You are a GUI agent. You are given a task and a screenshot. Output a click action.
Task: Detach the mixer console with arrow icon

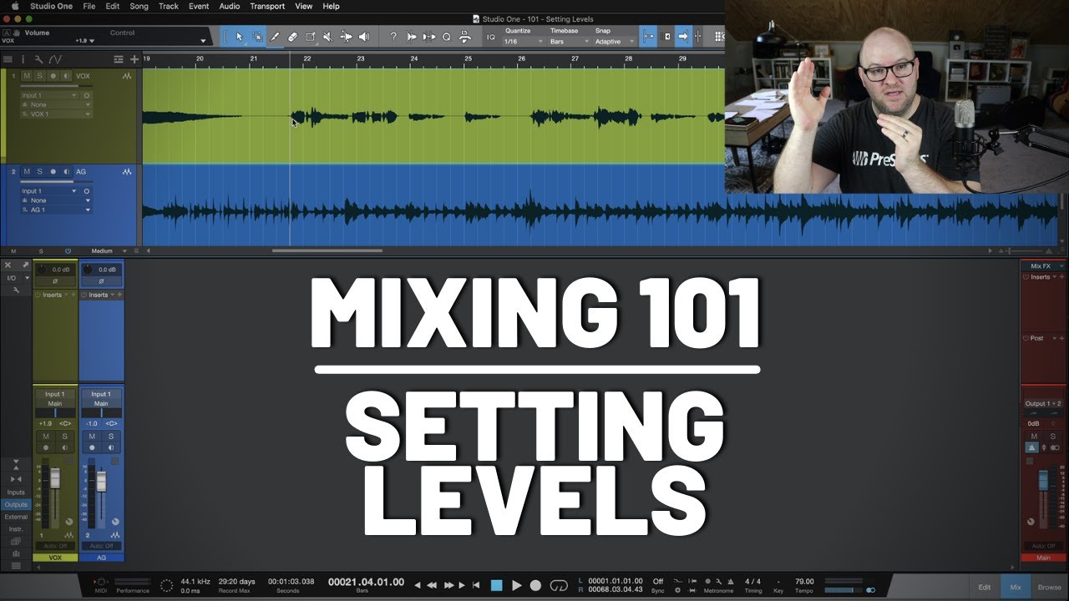pyautogui.click(x=25, y=265)
